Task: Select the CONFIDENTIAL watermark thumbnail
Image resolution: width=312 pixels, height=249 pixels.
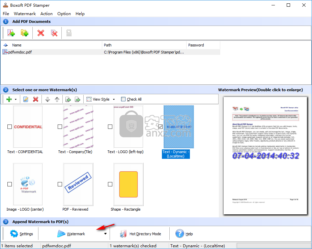Action: (x=28, y=127)
